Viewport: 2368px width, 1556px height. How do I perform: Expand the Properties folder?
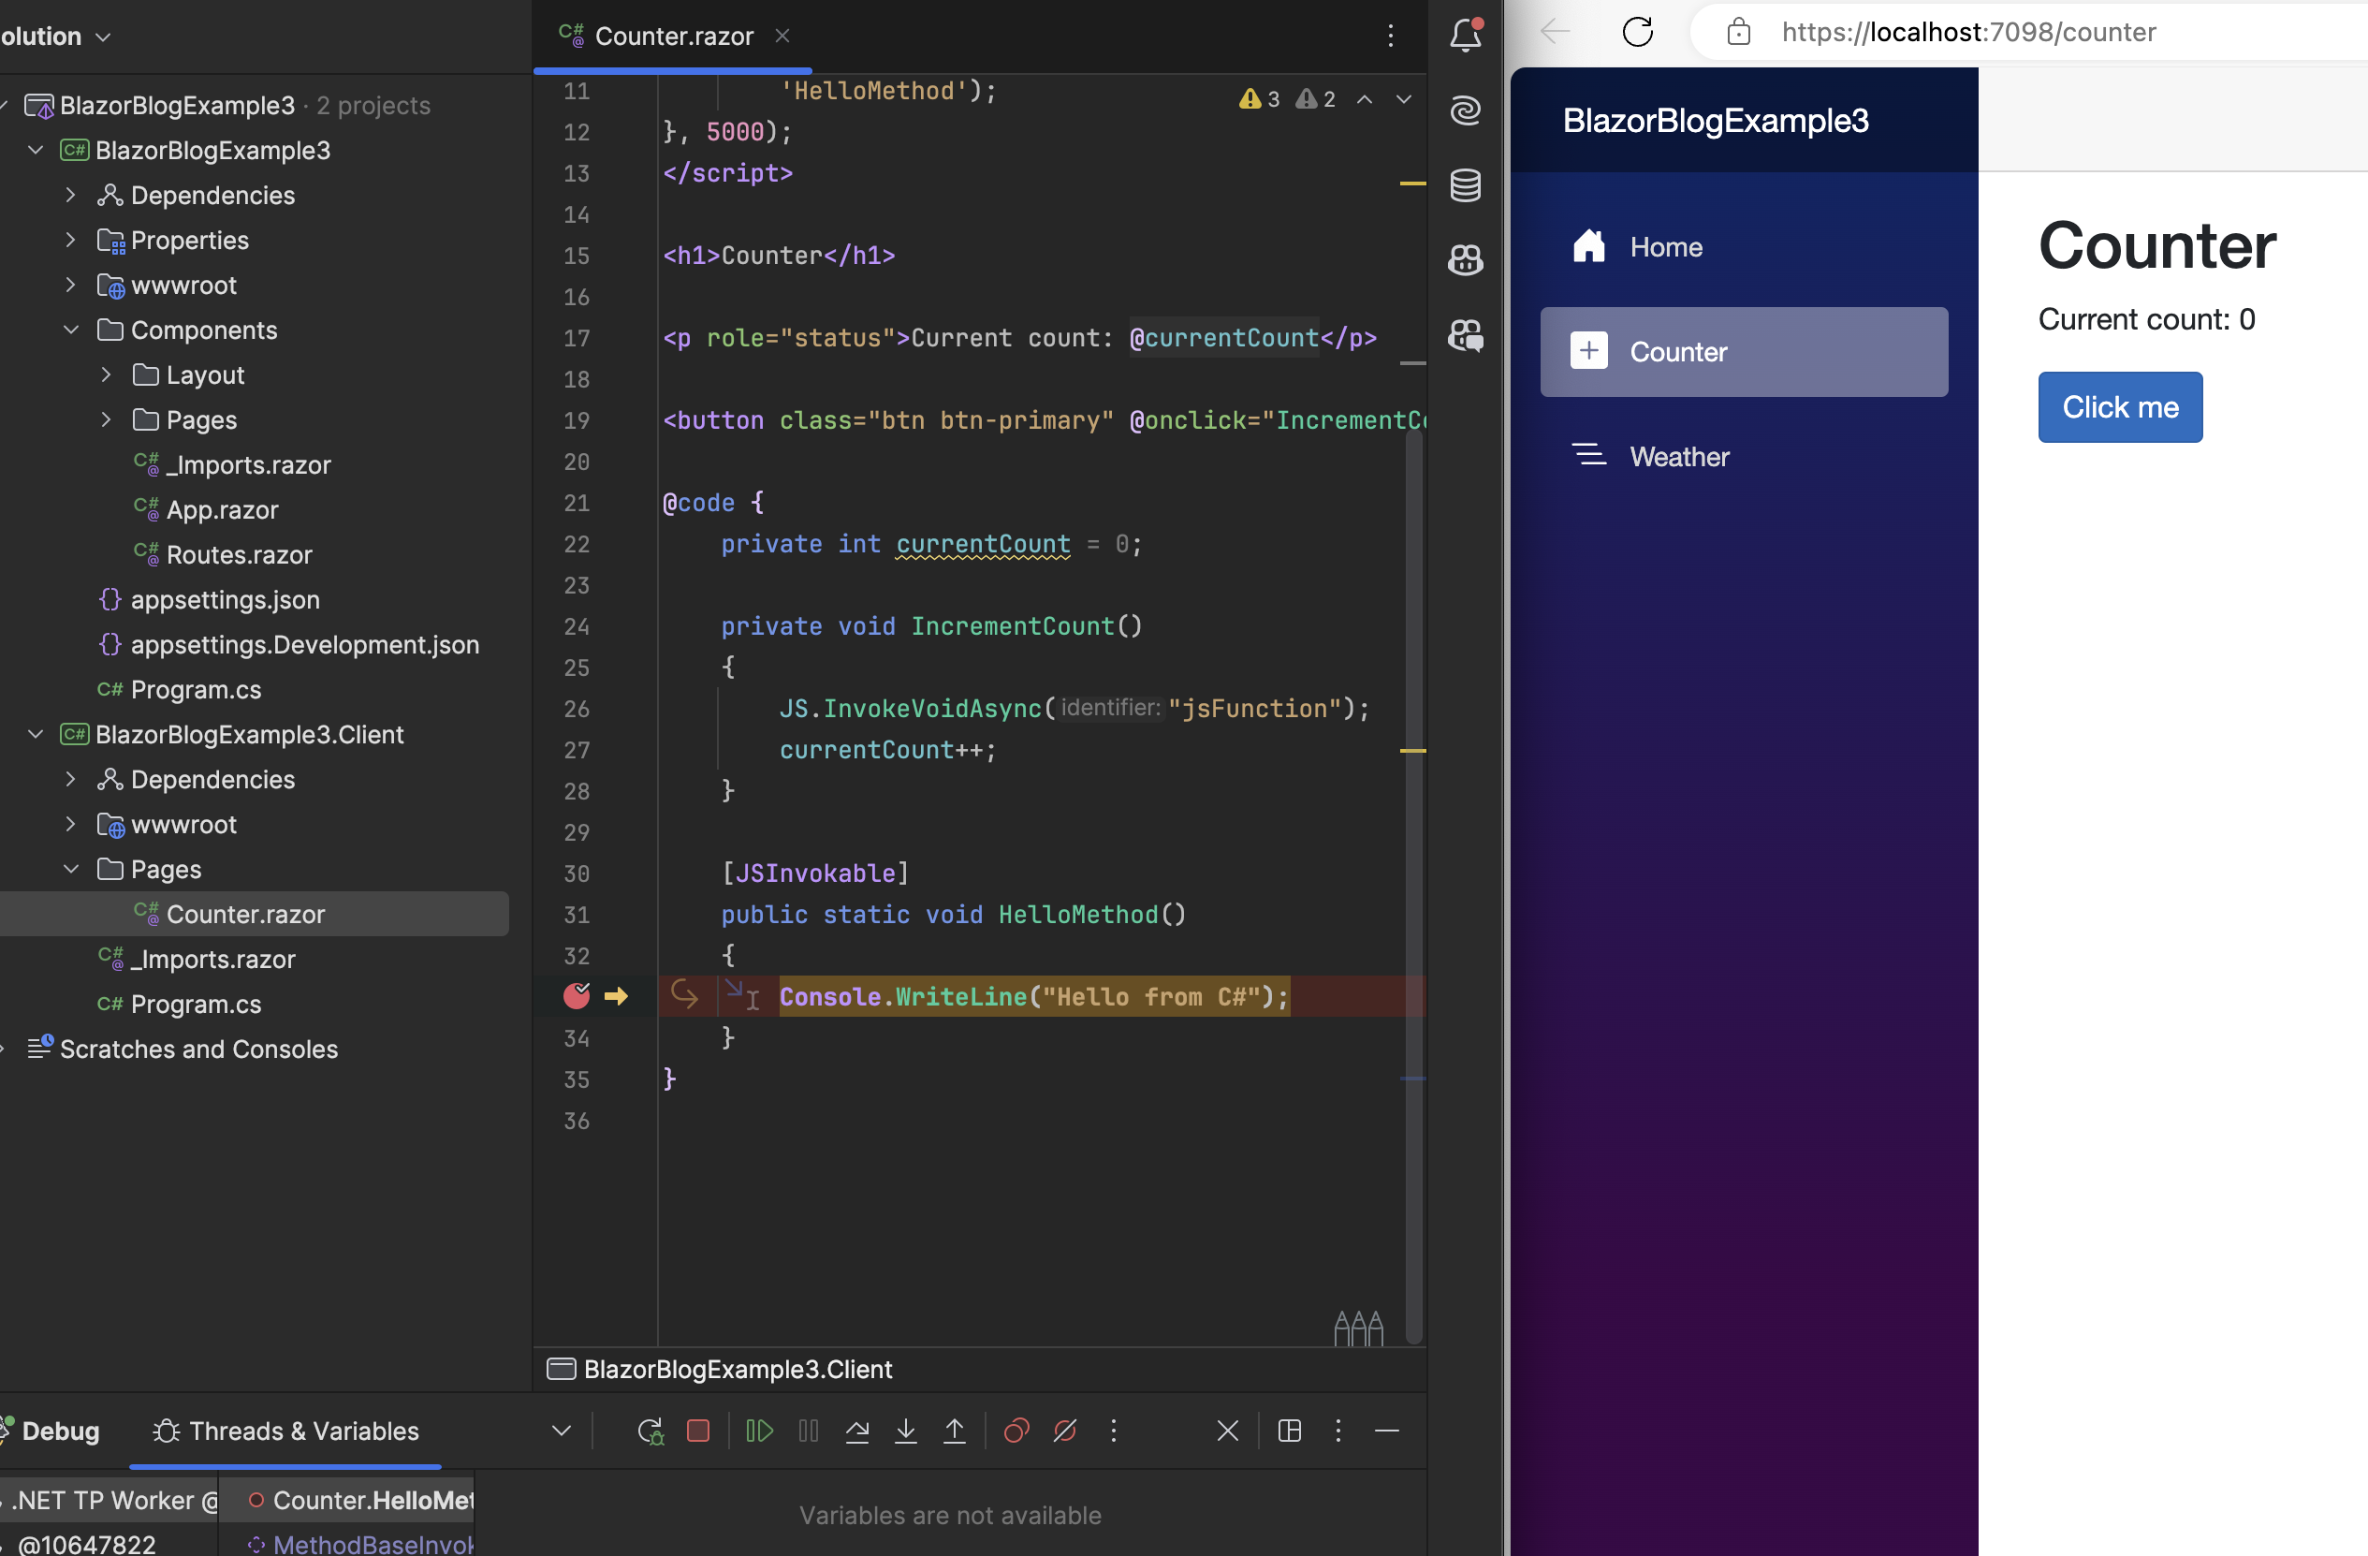coord(70,240)
